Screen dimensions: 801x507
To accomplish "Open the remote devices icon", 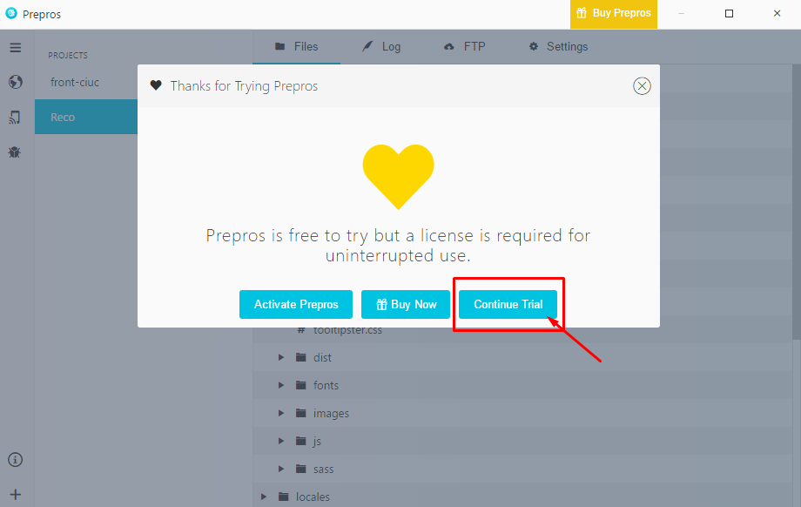I will coord(15,117).
